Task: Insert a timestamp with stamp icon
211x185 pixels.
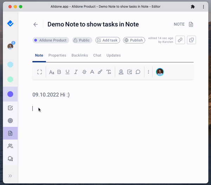Action: (x=121, y=72)
